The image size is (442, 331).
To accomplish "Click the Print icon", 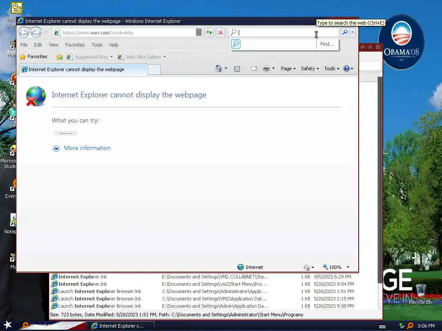I will click(266, 69).
